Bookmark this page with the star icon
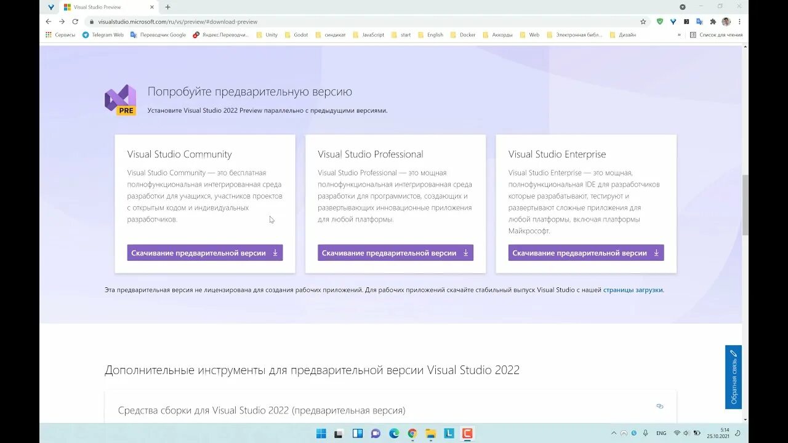Image resolution: width=788 pixels, height=443 pixels. [x=643, y=22]
